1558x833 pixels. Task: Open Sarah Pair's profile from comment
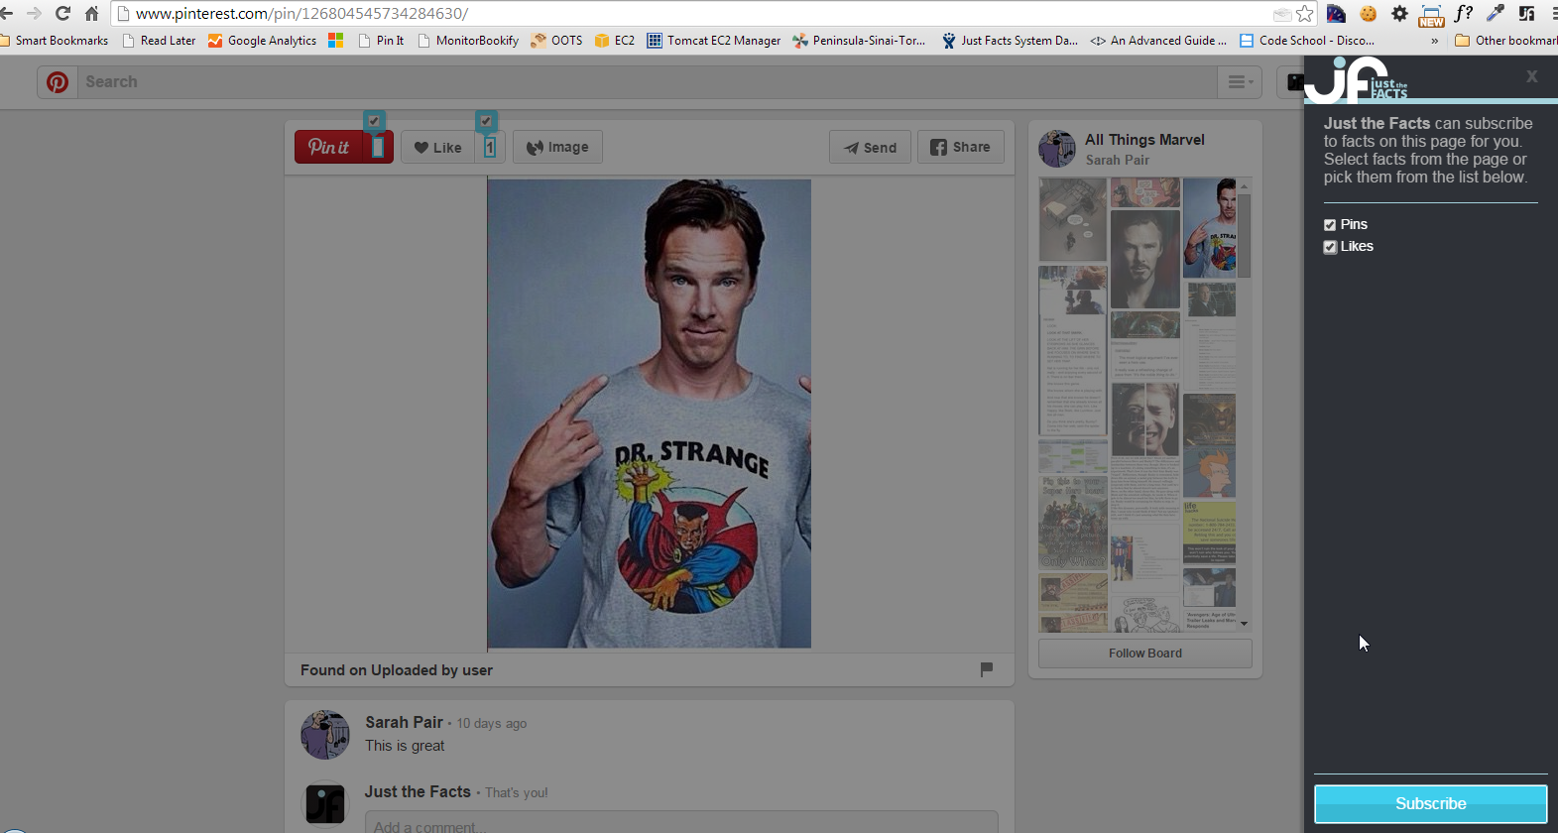[404, 722]
